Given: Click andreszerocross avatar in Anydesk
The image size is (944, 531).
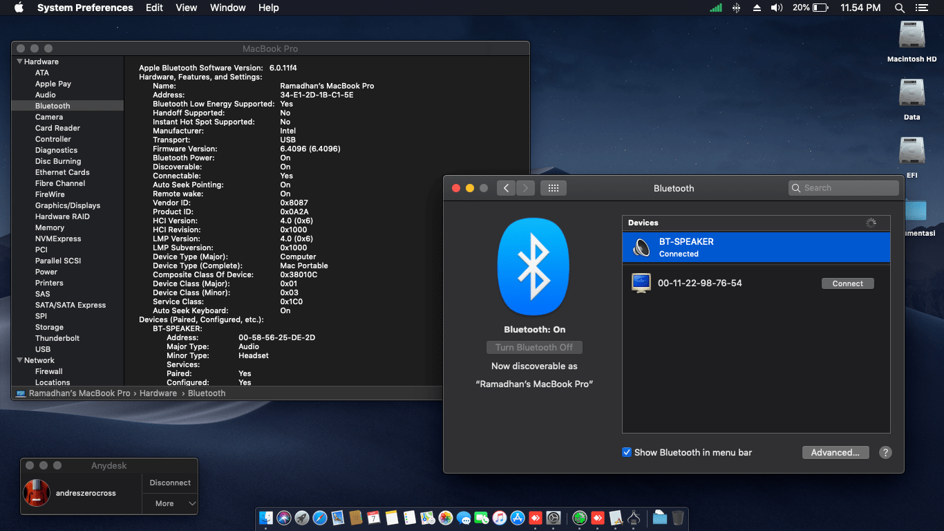Looking at the screenshot, I should [37, 493].
